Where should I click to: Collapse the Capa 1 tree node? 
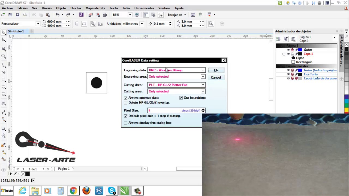284,54
